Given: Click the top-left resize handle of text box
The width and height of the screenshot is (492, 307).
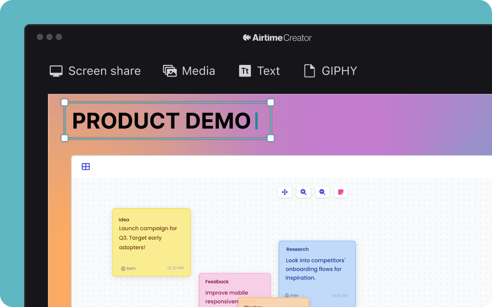Looking at the screenshot, I should [65, 102].
